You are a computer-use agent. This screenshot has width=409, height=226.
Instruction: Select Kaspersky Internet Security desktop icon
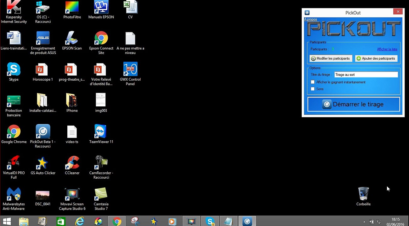click(x=14, y=12)
